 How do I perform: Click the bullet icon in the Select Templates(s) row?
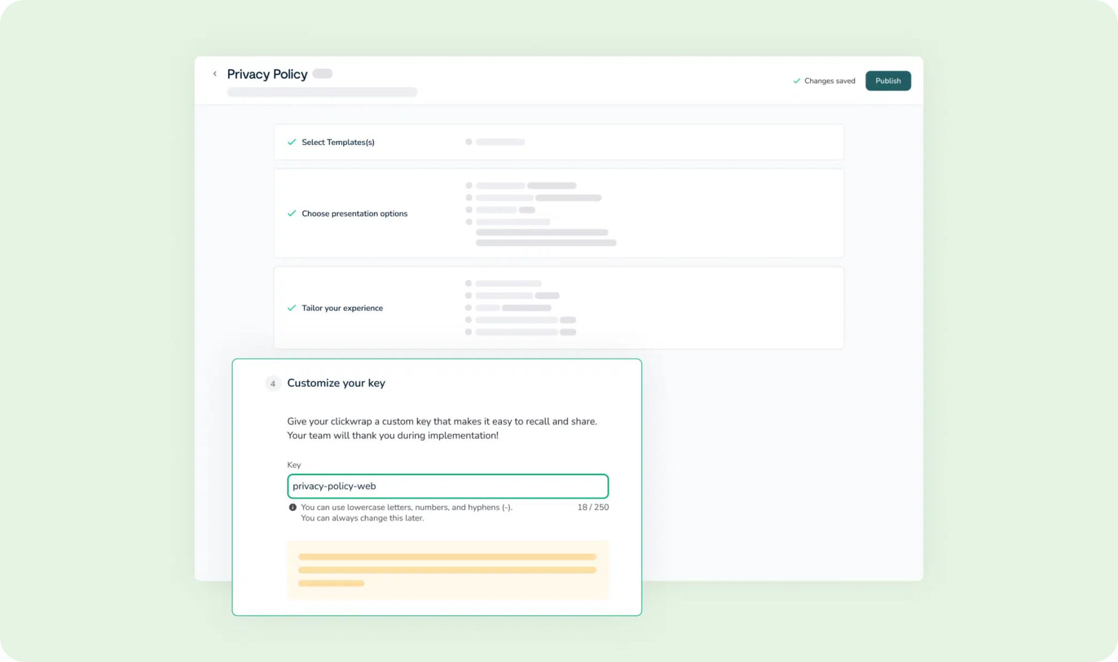pyautogui.click(x=469, y=142)
